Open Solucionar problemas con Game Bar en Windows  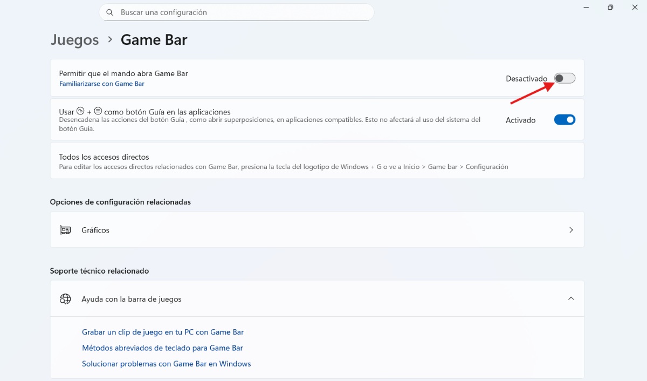click(166, 363)
